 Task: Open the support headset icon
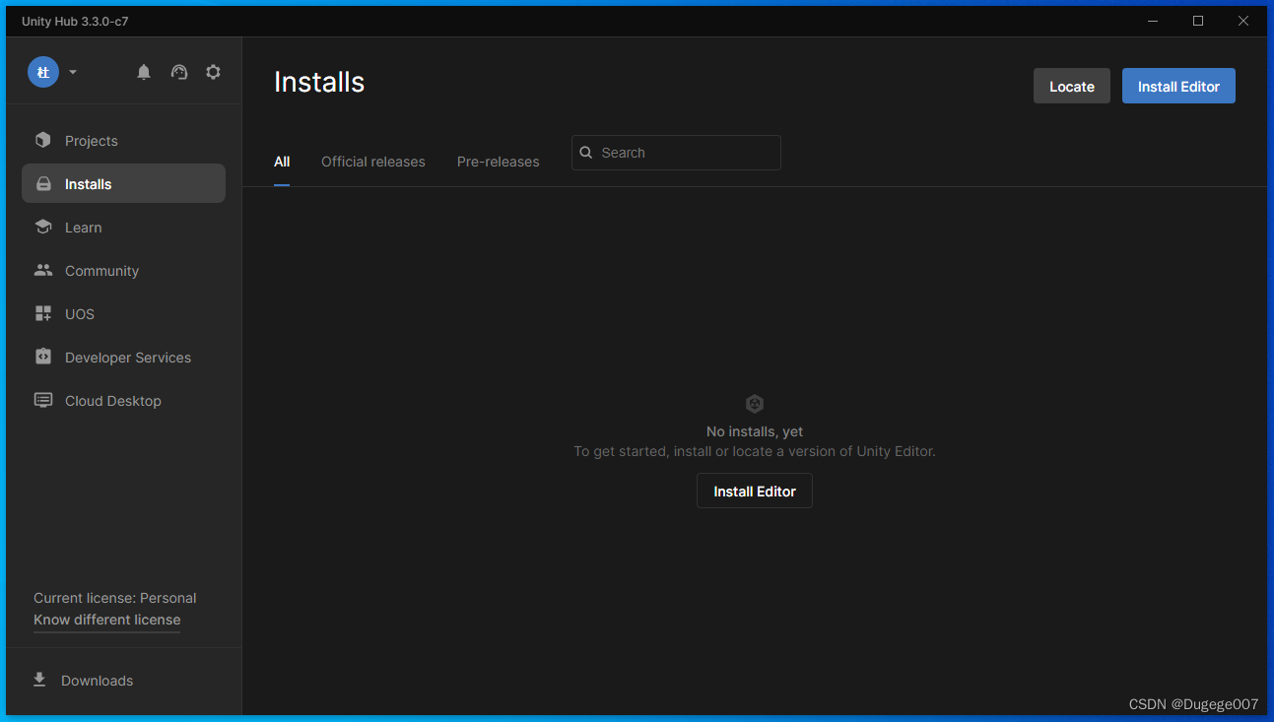[179, 72]
